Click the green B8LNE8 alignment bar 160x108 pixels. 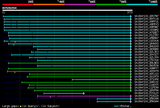pyautogui.click(x=69, y=63)
